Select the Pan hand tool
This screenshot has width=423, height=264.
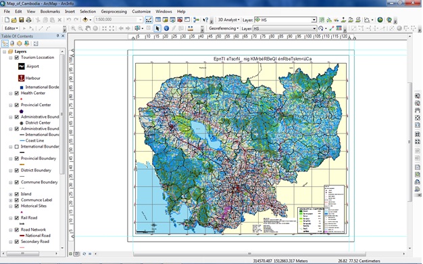[x=88, y=28]
